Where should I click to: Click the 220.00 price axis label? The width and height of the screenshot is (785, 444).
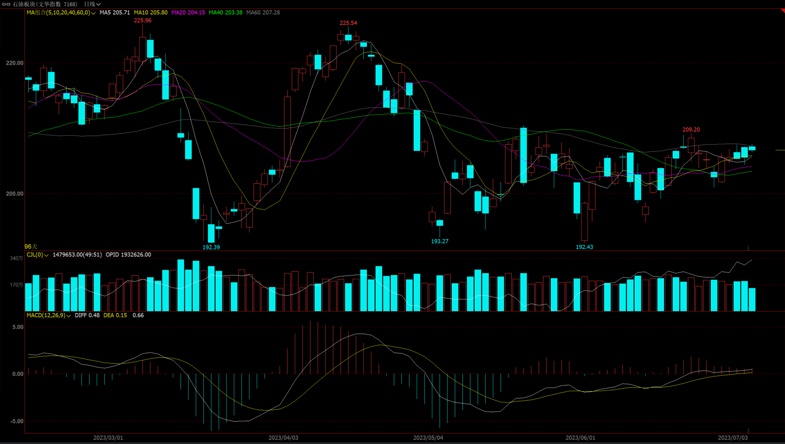15,63
